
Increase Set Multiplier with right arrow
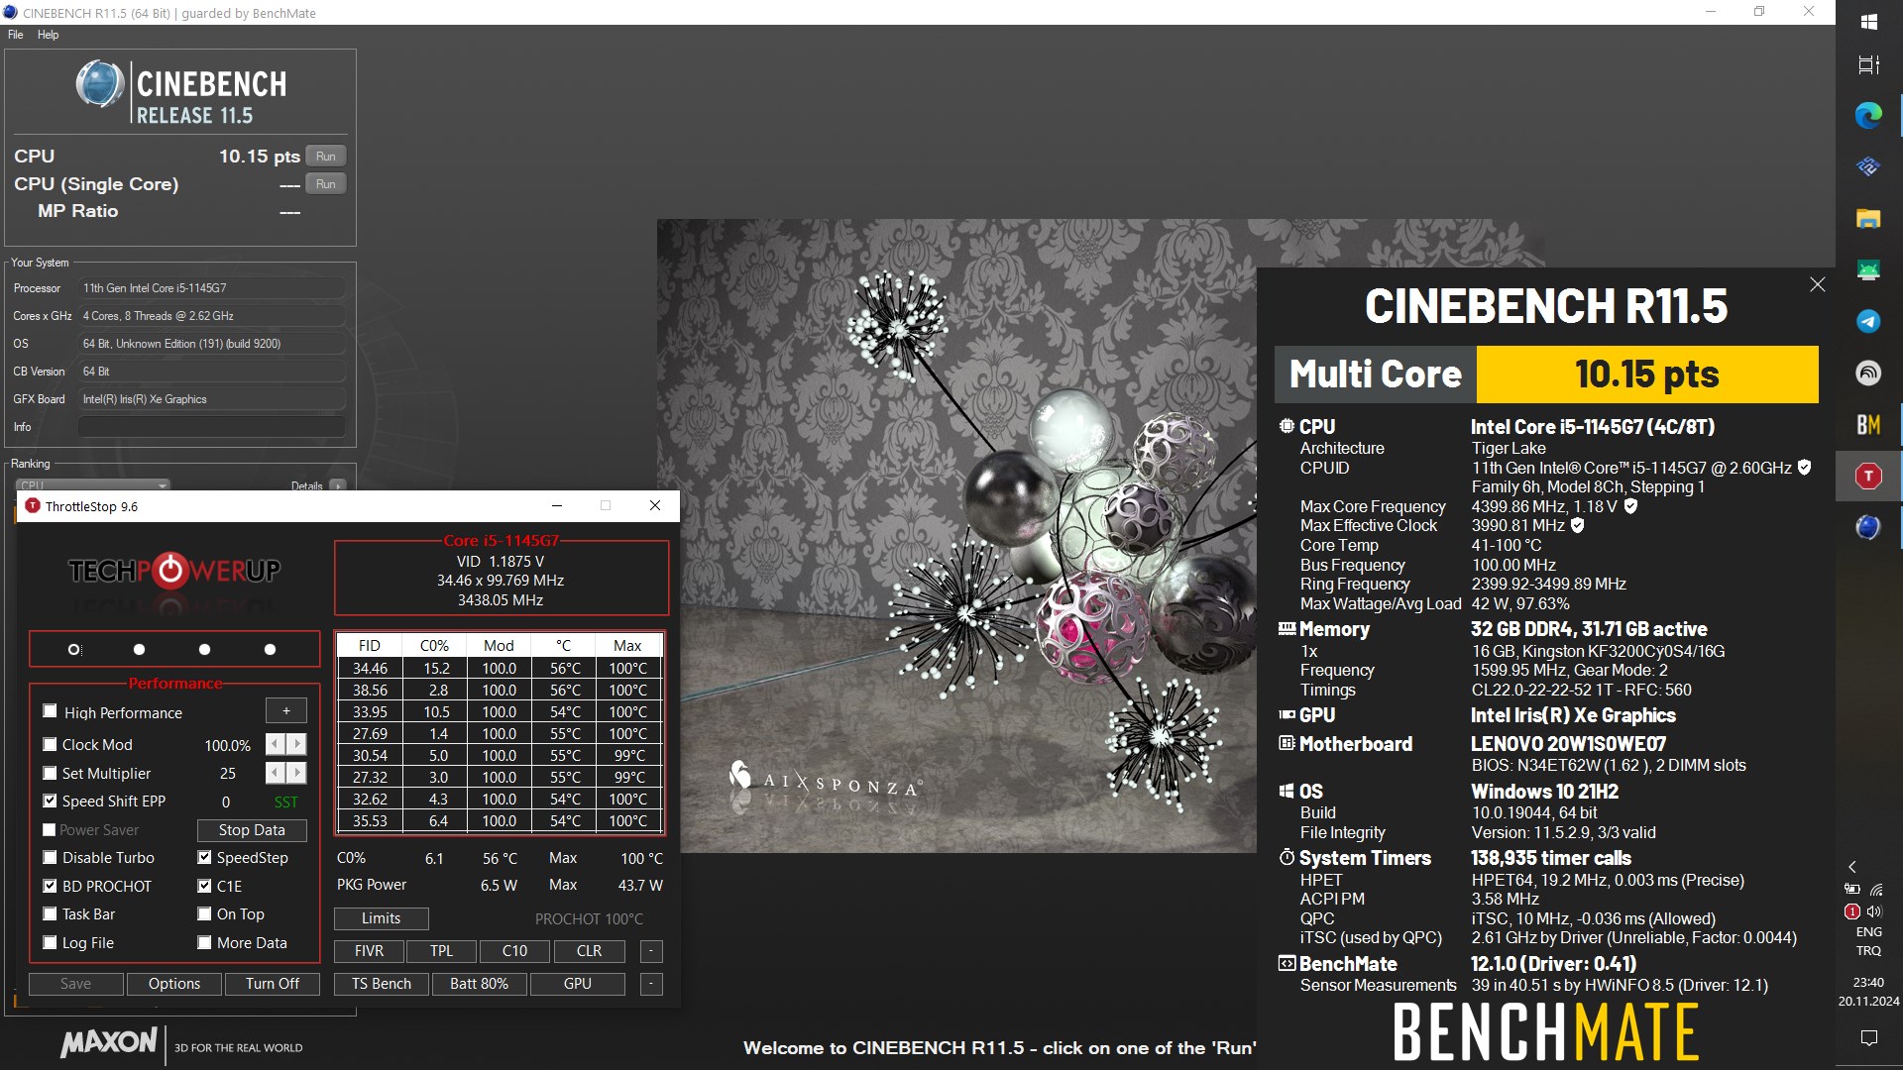click(296, 773)
